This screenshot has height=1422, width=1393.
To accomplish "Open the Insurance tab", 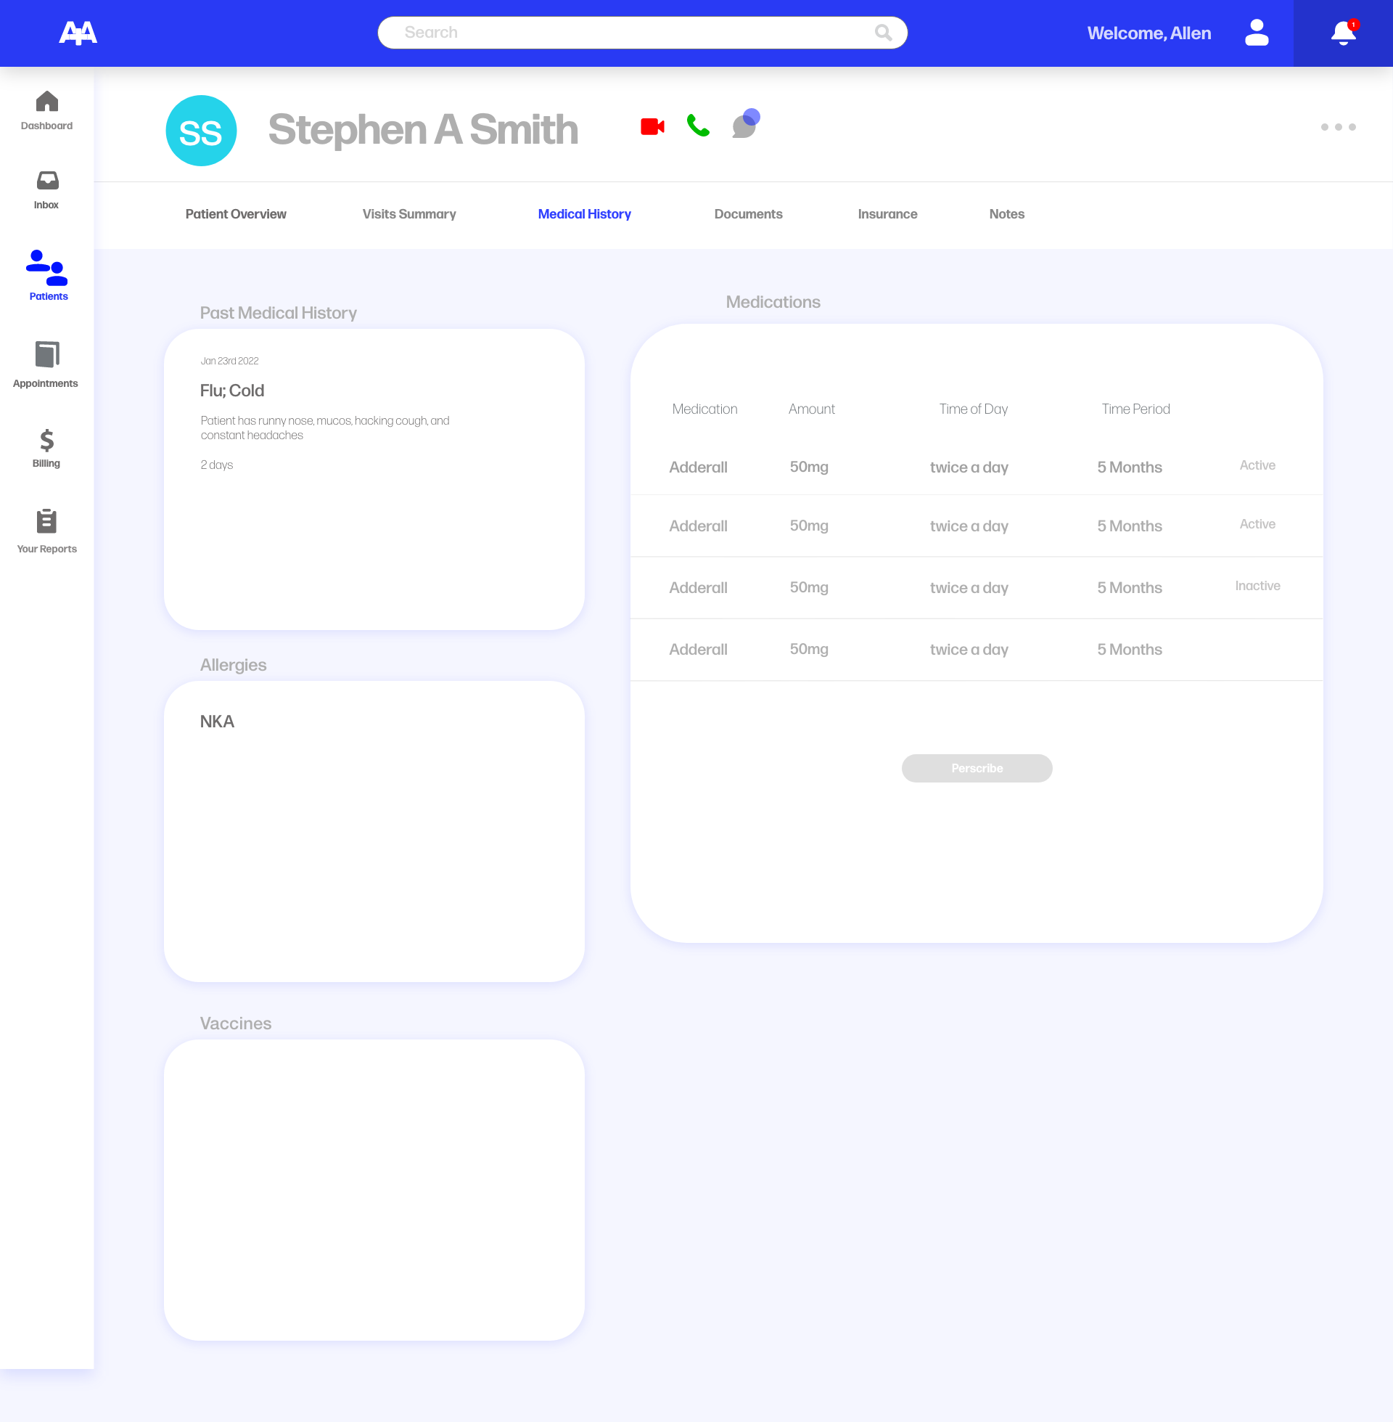I will [887, 214].
